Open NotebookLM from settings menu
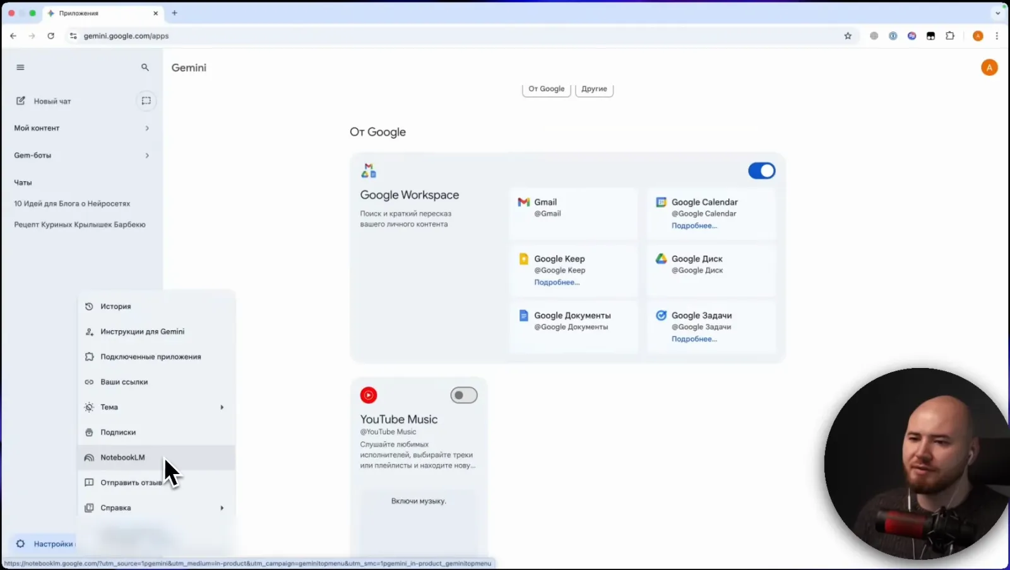 pos(157,458)
